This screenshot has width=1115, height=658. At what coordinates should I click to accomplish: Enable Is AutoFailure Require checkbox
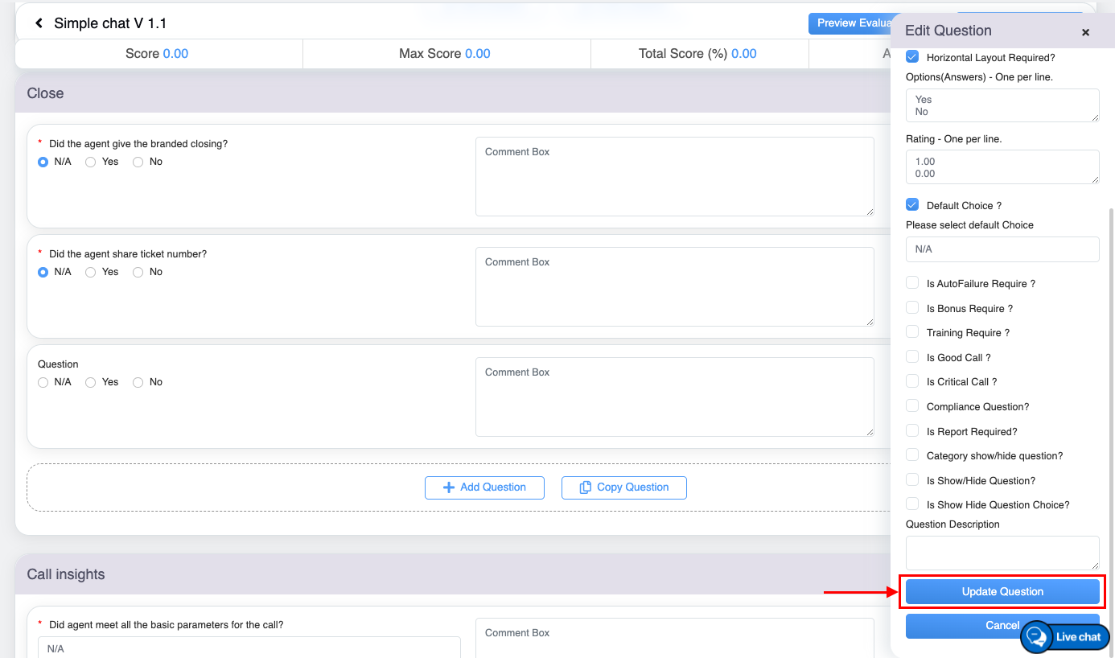(912, 283)
